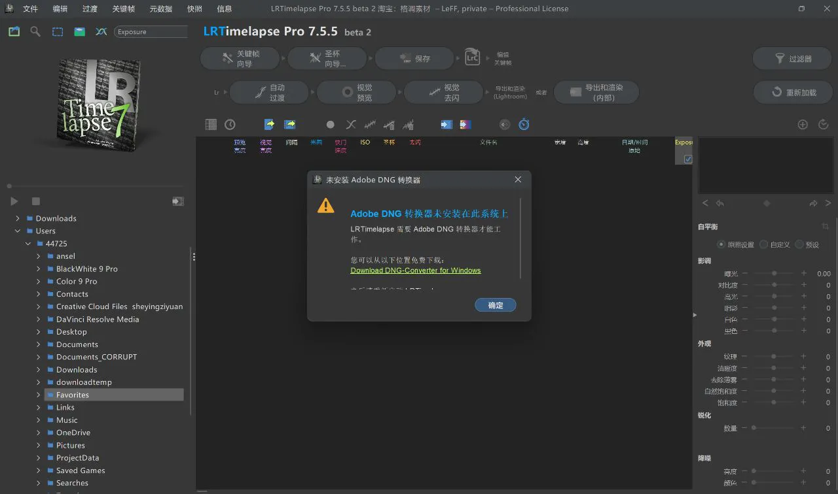Open the 元数据 menu
This screenshot has width=838, height=494.
point(161,8)
